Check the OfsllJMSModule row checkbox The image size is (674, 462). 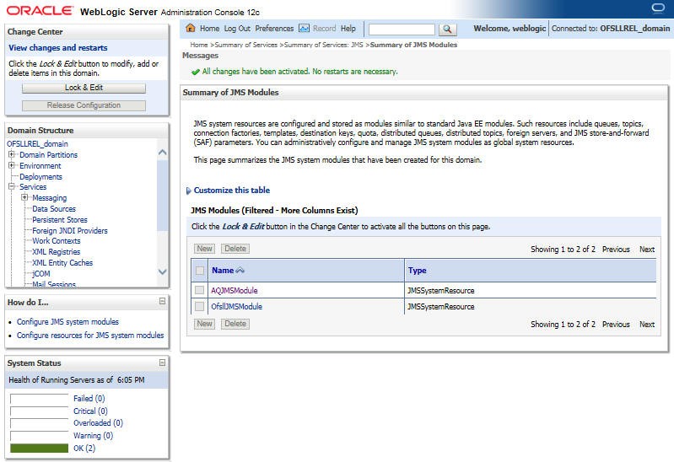point(199,306)
